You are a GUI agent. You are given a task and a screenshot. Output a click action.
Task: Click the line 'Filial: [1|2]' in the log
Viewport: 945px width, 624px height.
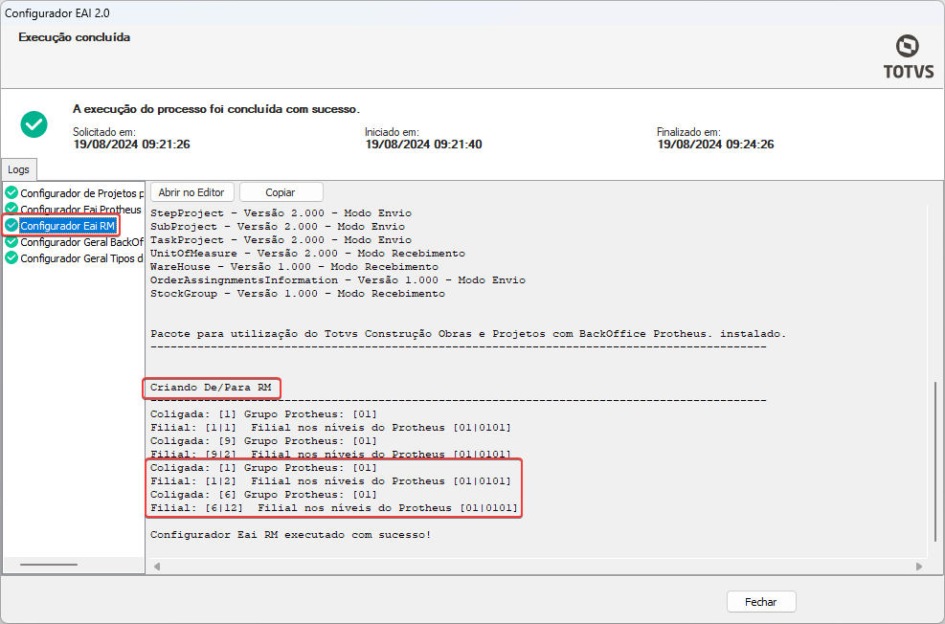pyautogui.click(x=331, y=481)
